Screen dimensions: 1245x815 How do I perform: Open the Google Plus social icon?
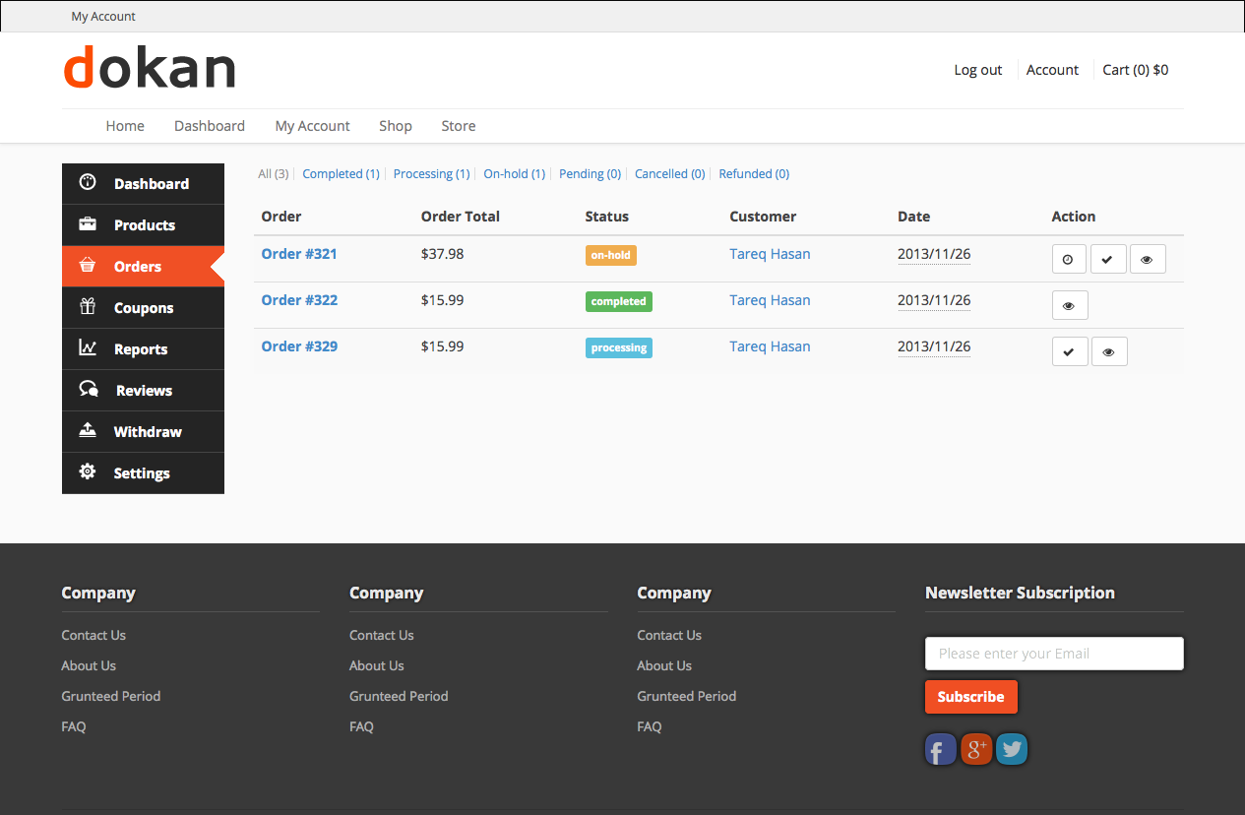[x=975, y=750]
